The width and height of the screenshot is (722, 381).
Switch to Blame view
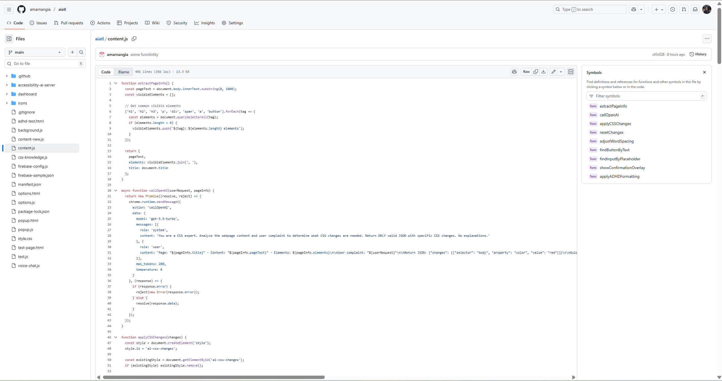pos(124,72)
